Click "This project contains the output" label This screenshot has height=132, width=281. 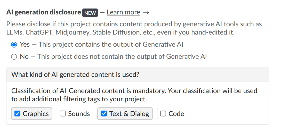coord(111,45)
